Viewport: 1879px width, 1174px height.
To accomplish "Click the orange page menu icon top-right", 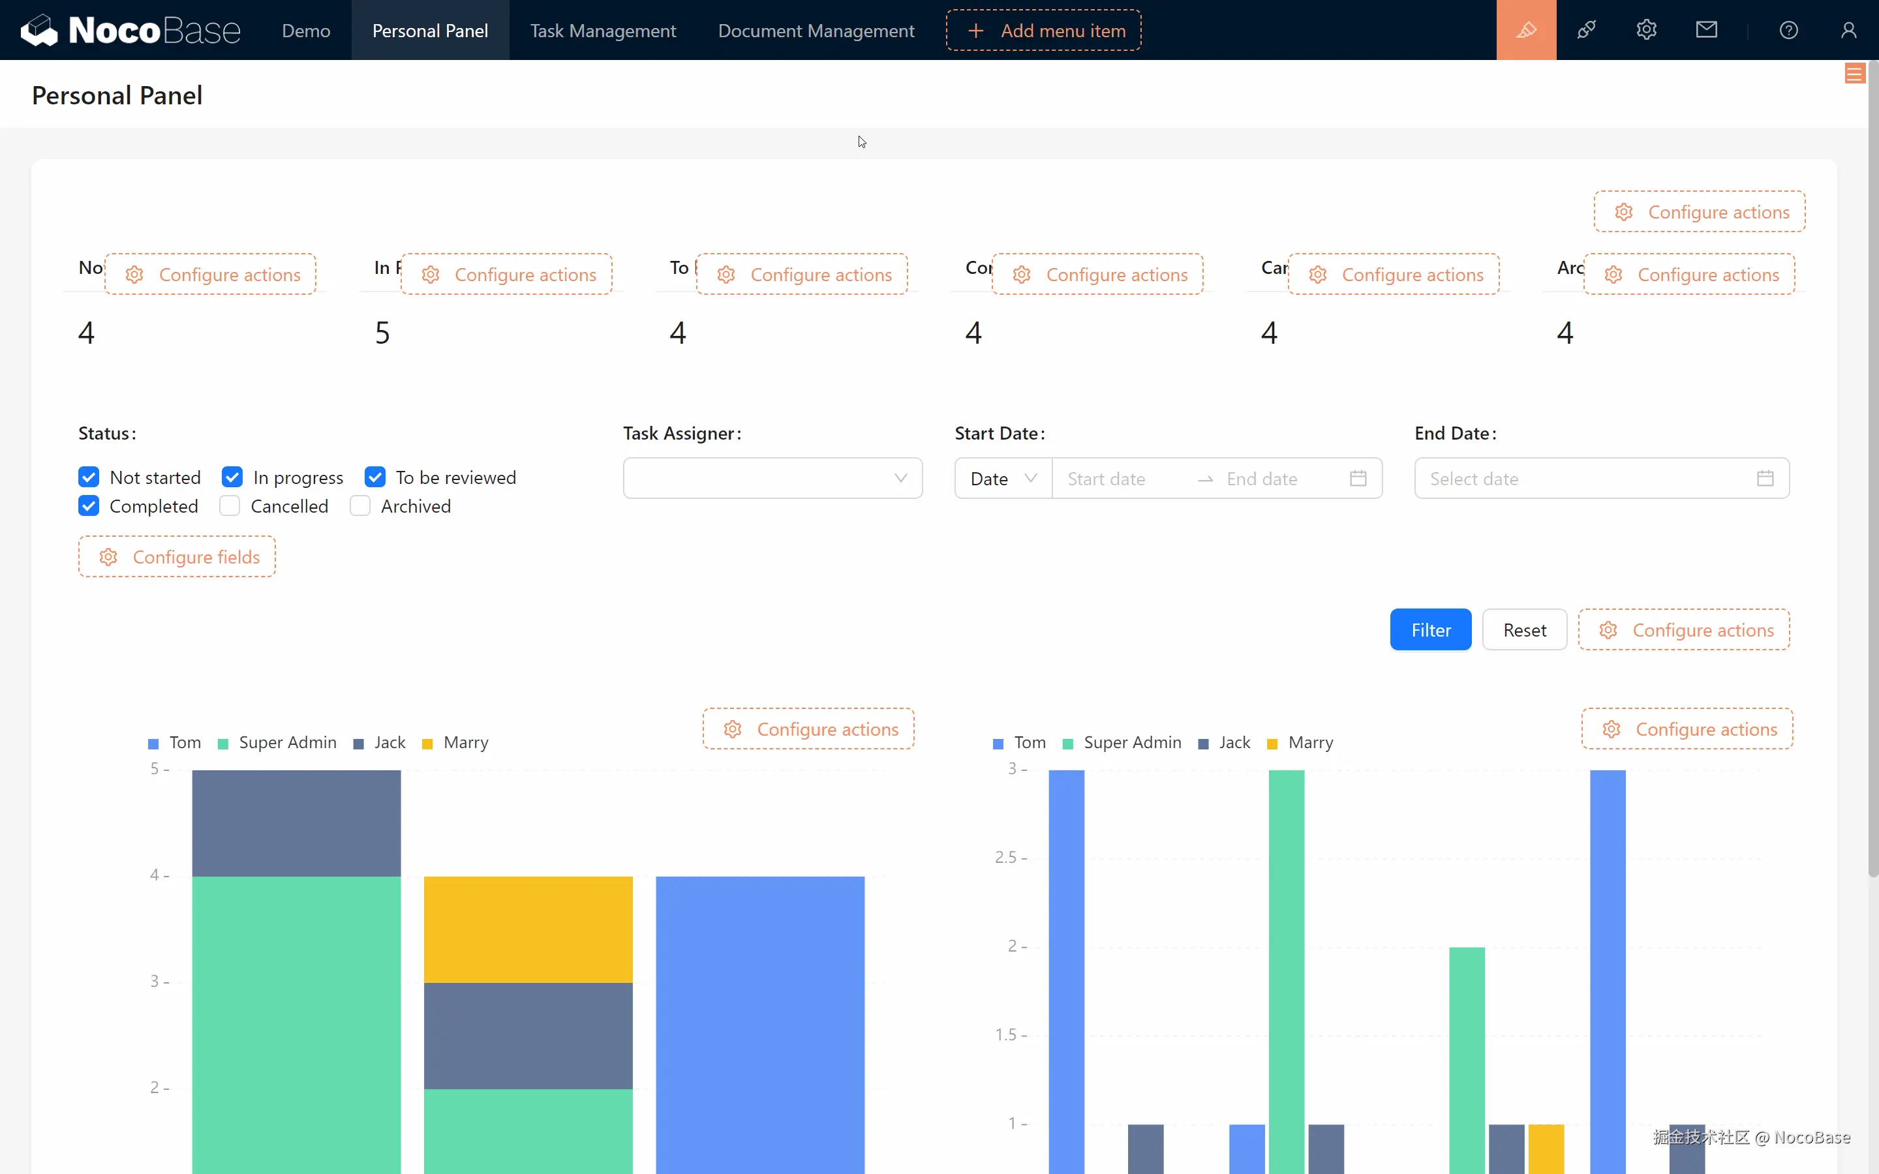I will coord(1854,74).
